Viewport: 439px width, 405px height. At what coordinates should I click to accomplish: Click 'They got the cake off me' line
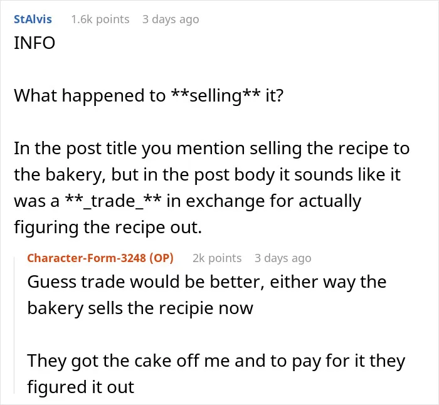(216, 361)
